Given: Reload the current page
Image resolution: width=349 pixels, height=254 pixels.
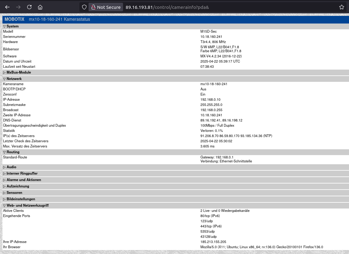Looking at the screenshot, I should [29, 7].
